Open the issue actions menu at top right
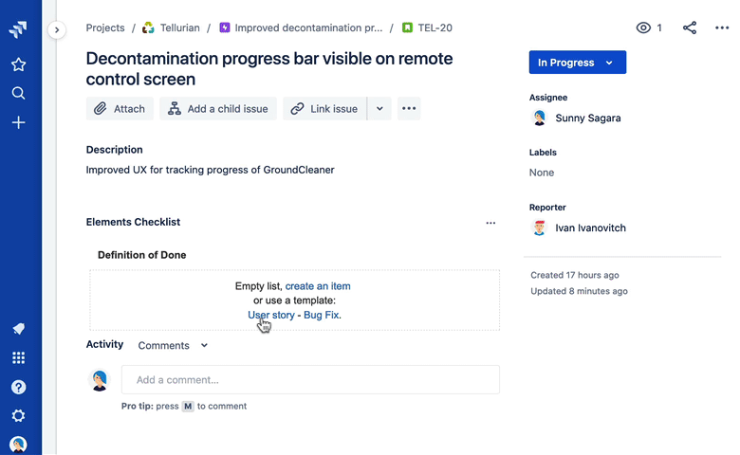Screen dimensions: 740x455 click(x=722, y=28)
